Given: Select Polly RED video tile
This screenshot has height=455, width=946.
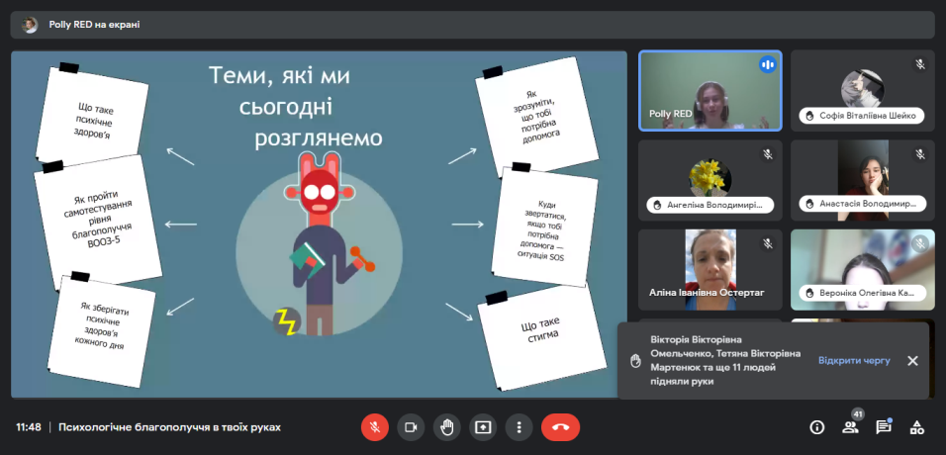Looking at the screenshot, I should [x=710, y=91].
